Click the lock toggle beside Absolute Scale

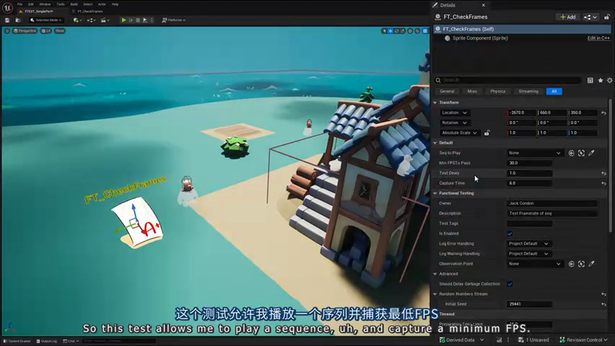click(487, 133)
